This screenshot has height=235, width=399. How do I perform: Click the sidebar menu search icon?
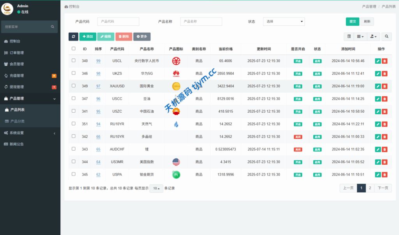tap(53, 27)
